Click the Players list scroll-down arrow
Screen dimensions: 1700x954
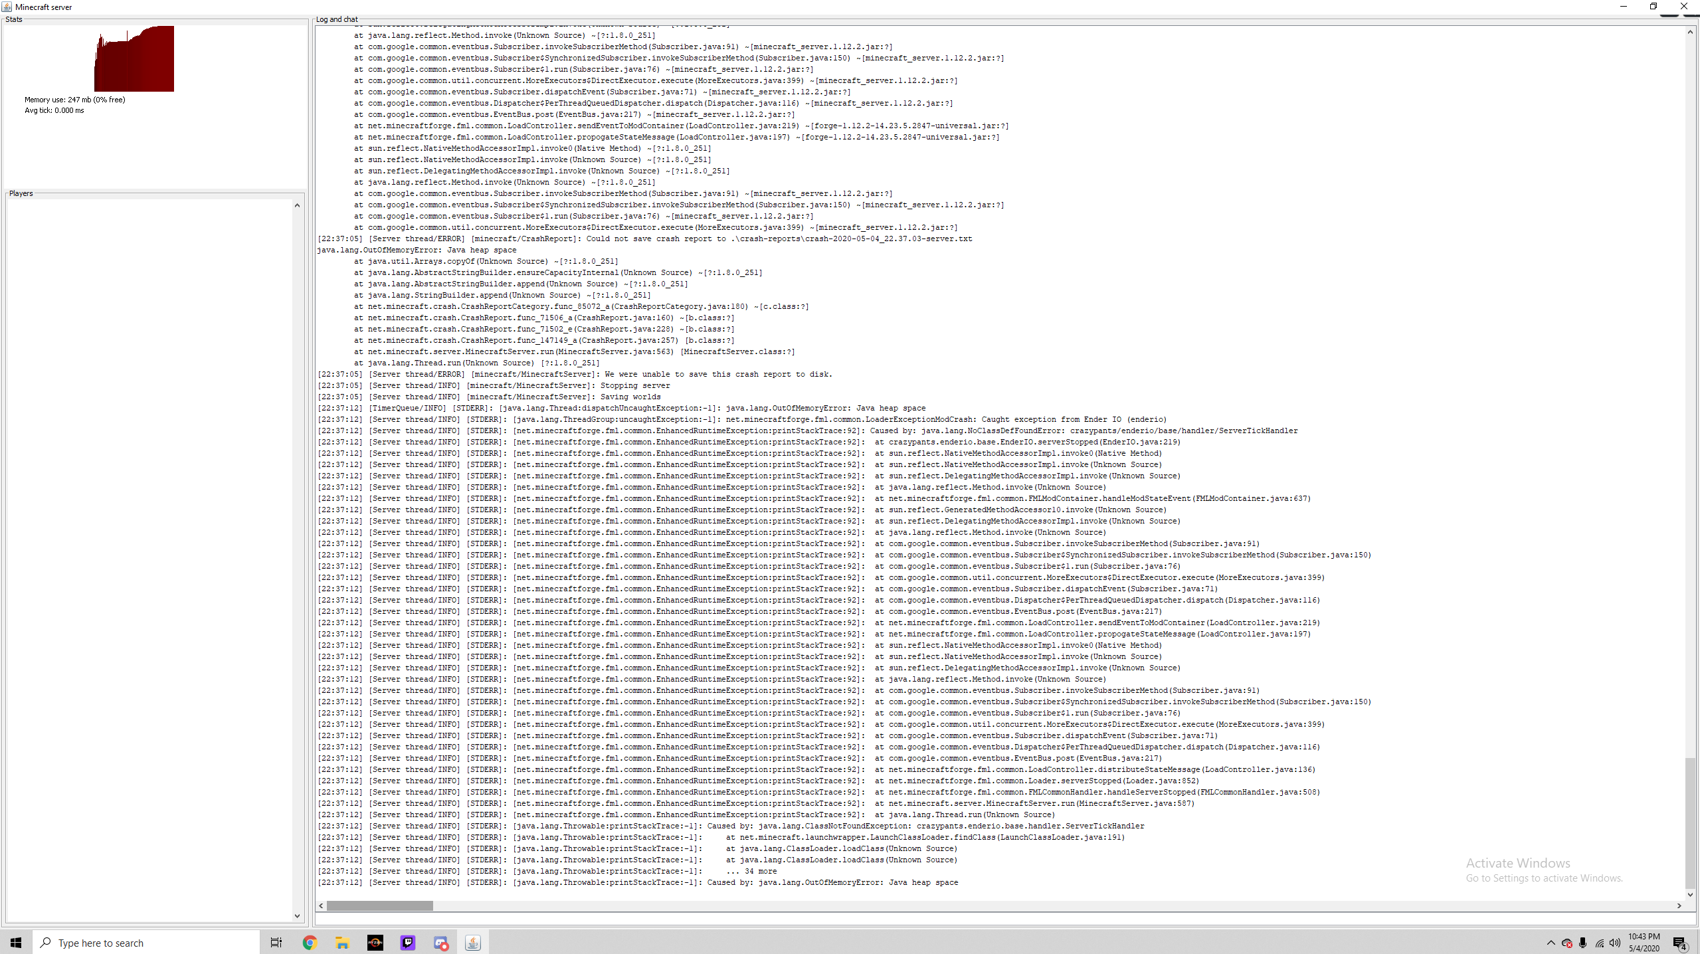(297, 916)
